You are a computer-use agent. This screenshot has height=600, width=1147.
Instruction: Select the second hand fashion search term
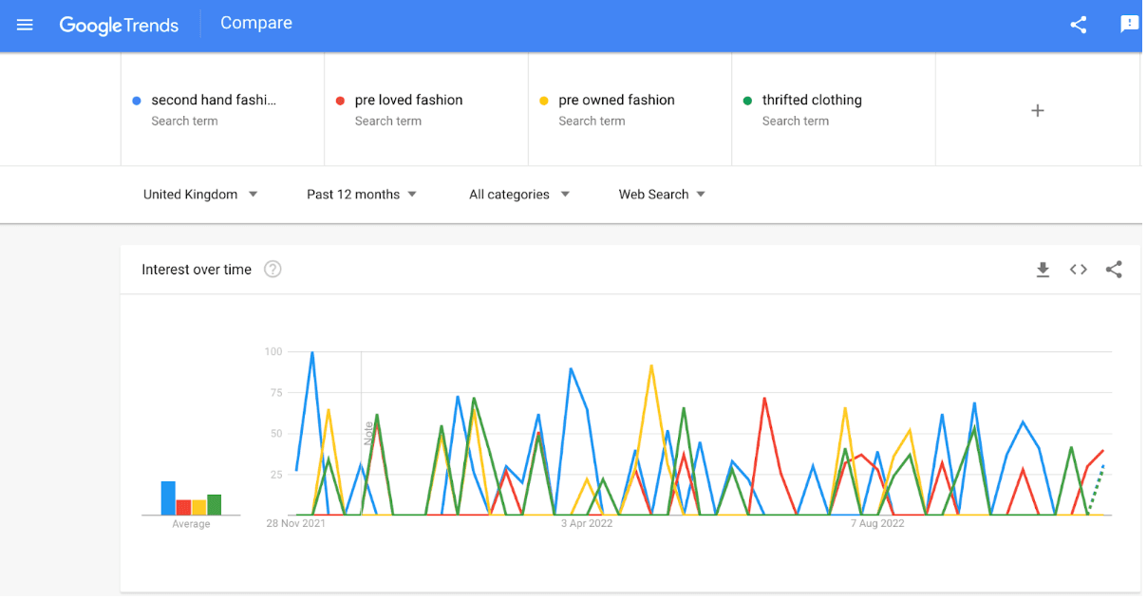coord(214,101)
